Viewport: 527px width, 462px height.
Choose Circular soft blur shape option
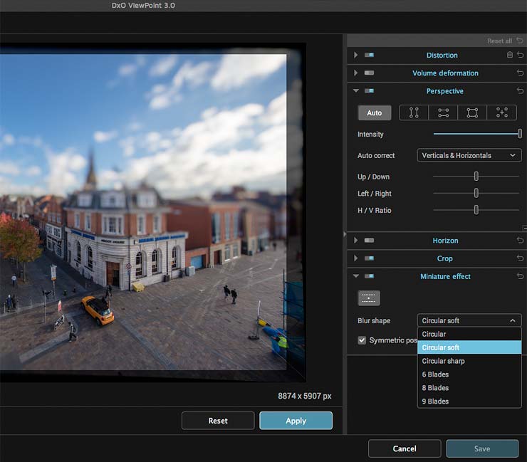469,347
